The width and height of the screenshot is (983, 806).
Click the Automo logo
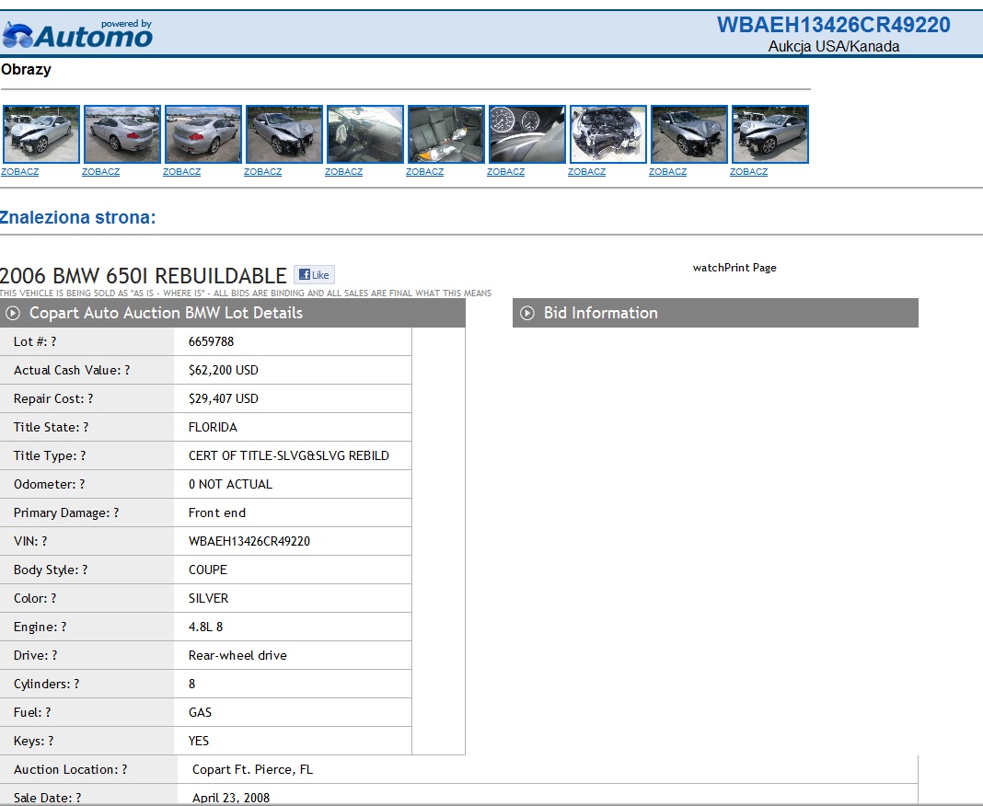(x=77, y=34)
